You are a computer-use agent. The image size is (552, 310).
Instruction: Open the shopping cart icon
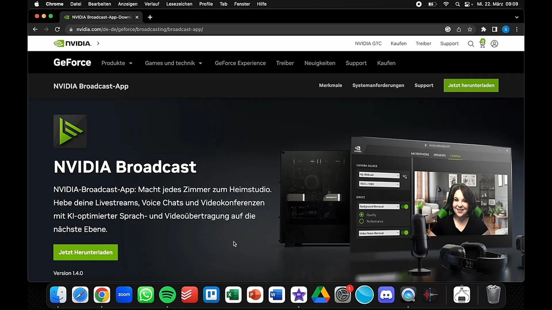click(x=482, y=44)
